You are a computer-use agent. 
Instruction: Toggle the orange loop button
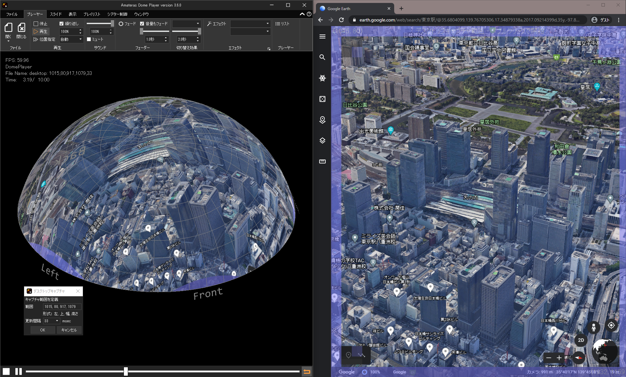pos(307,371)
